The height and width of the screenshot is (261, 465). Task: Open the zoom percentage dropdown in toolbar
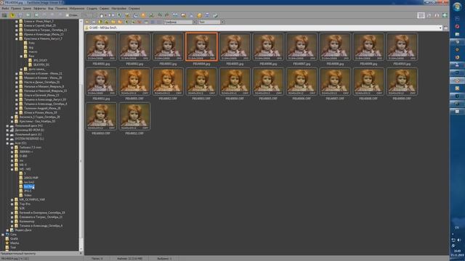pos(94,15)
